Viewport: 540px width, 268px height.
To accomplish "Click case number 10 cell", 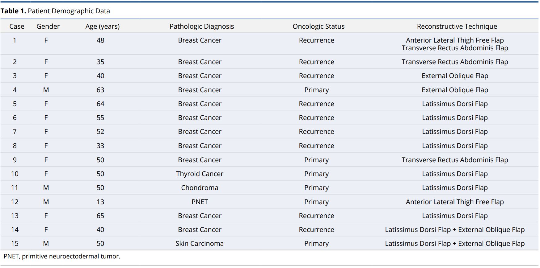I will click(x=15, y=174).
